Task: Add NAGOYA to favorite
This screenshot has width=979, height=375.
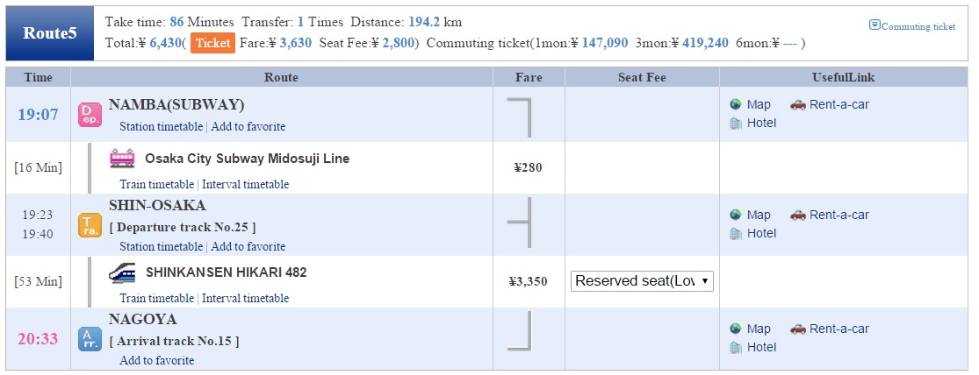Action: coord(156,361)
